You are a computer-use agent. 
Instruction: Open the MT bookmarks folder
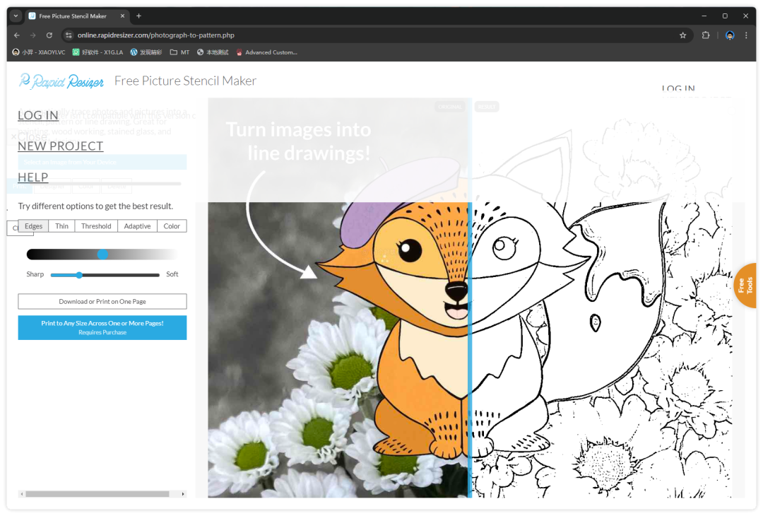179,52
